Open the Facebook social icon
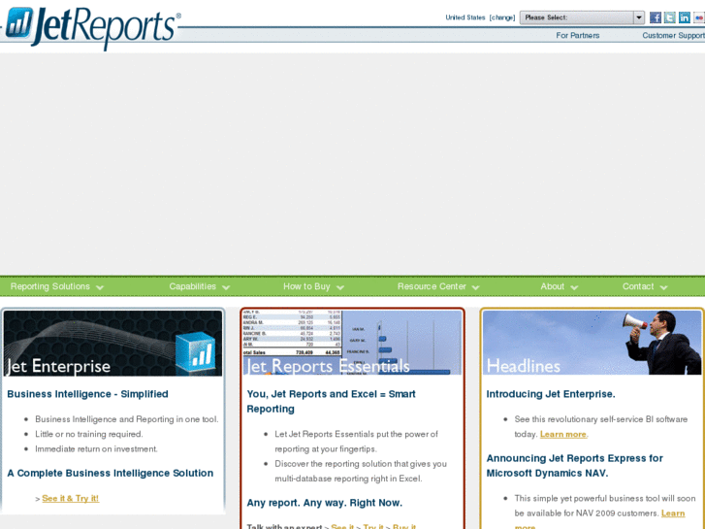Screen dimensions: 705x529 pos(656,17)
